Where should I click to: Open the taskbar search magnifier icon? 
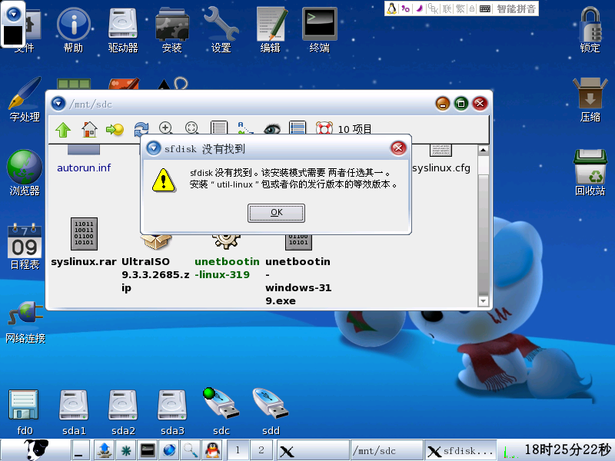[x=191, y=450]
